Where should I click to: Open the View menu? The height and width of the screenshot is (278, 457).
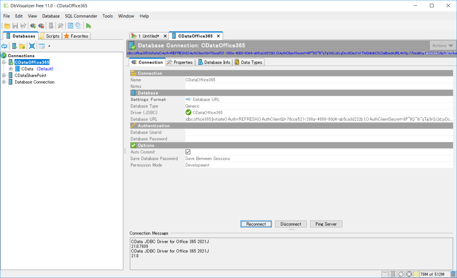[32, 16]
